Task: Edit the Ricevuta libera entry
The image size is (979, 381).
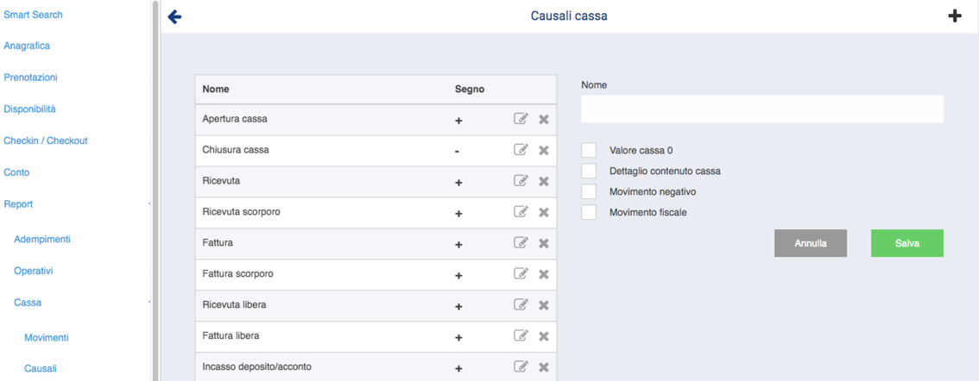Action: click(521, 305)
